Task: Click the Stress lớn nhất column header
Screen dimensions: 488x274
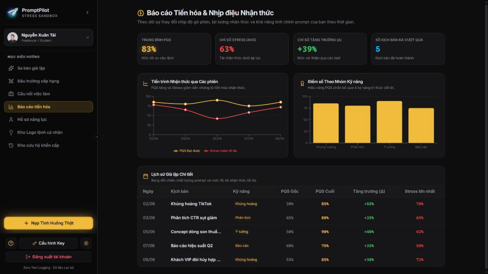Action: tap(420, 191)
